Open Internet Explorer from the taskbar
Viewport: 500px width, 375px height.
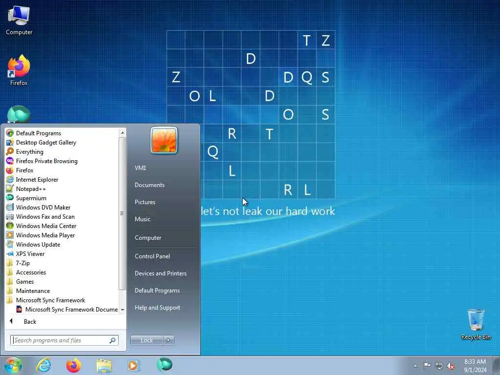tap(43, 365)
